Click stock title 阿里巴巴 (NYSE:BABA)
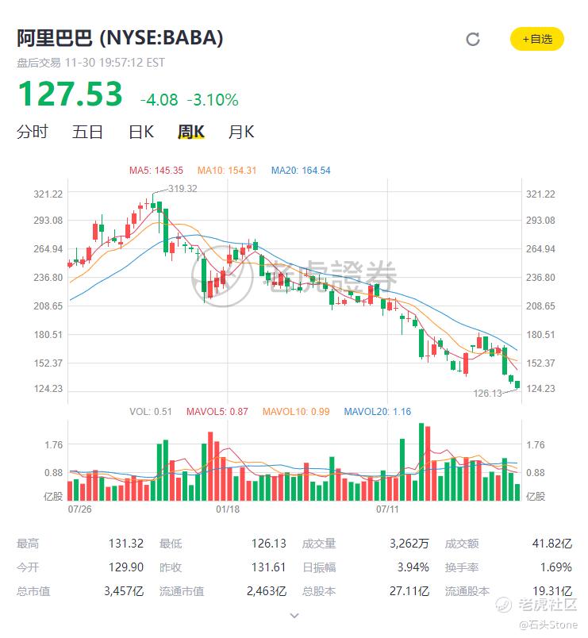The height and width of the screenshot is (638, 588). pyautogui.click(x=120, y=38)
